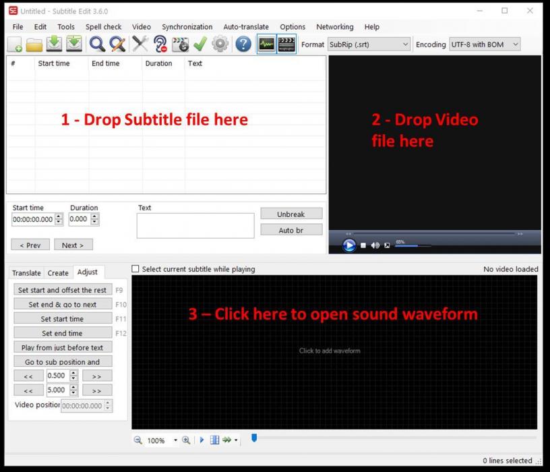This screenshot has width=550, height=472.
Task: Expand the 100% waveform zoom dropdown
Action: (175, 440)
